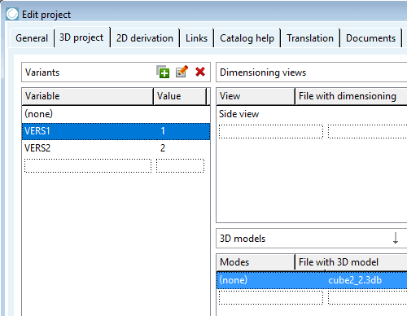Image resolution: width=407 pixels, height=316 pixels.
Task: Click the down arrow in 3D models header
Action: point(396,238)
